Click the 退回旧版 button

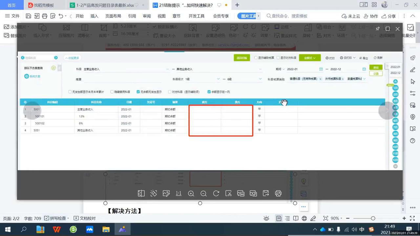[x=242, y=58]
